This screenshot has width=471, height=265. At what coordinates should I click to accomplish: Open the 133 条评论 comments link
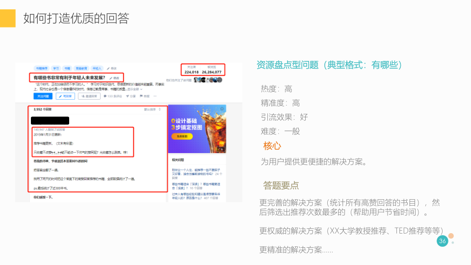pos(113,96)
